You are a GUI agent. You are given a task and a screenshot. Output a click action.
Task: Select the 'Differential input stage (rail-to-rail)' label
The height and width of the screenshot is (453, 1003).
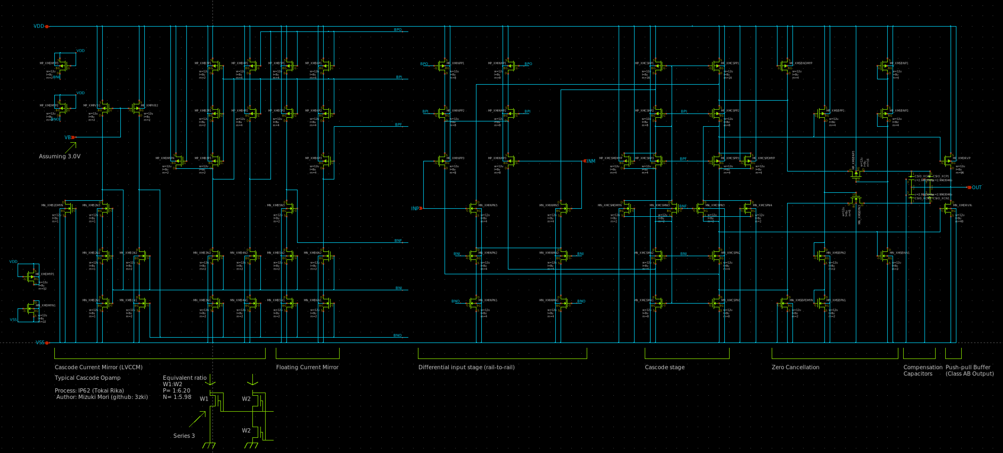466,367
